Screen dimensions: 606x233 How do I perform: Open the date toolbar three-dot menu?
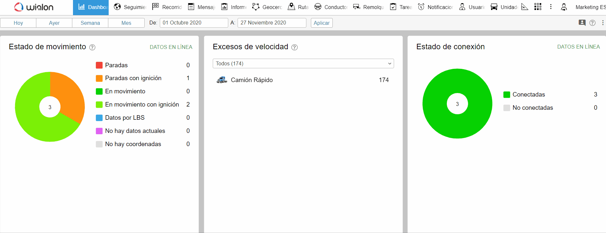click(x=603, y=23)
